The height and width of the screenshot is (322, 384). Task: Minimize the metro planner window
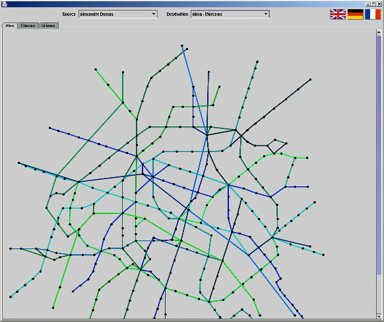coord(368,4)
